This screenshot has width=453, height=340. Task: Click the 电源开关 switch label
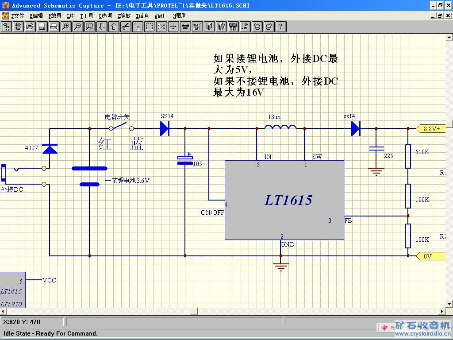pyautogui.click(x=117, y=117)
